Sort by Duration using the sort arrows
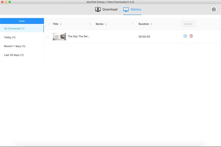221x147 pixels. click(152, 24)
